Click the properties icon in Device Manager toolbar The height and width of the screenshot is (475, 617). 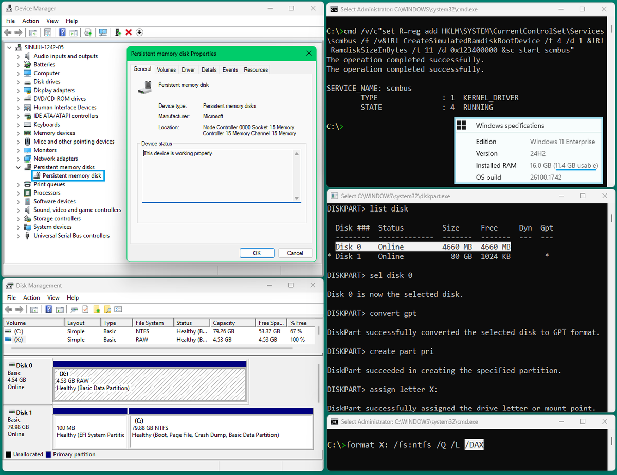[x=47, y=32]
